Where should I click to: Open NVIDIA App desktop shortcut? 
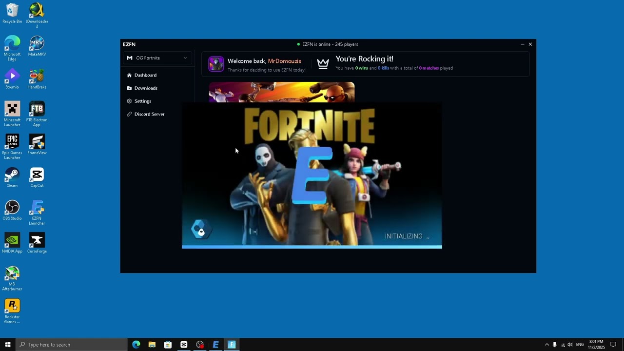point(12,243)
